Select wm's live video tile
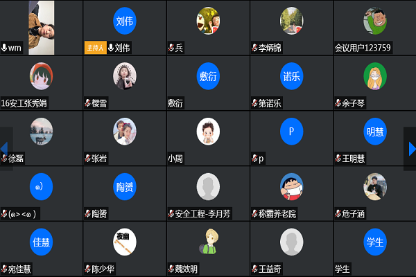The image size is (416, 277). (42, 28)
